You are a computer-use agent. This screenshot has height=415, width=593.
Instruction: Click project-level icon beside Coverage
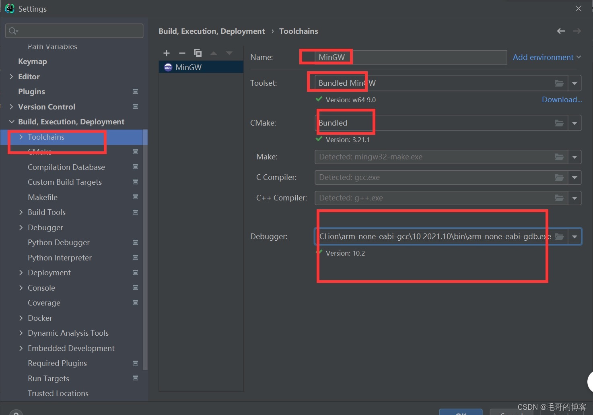click(136, 303)
